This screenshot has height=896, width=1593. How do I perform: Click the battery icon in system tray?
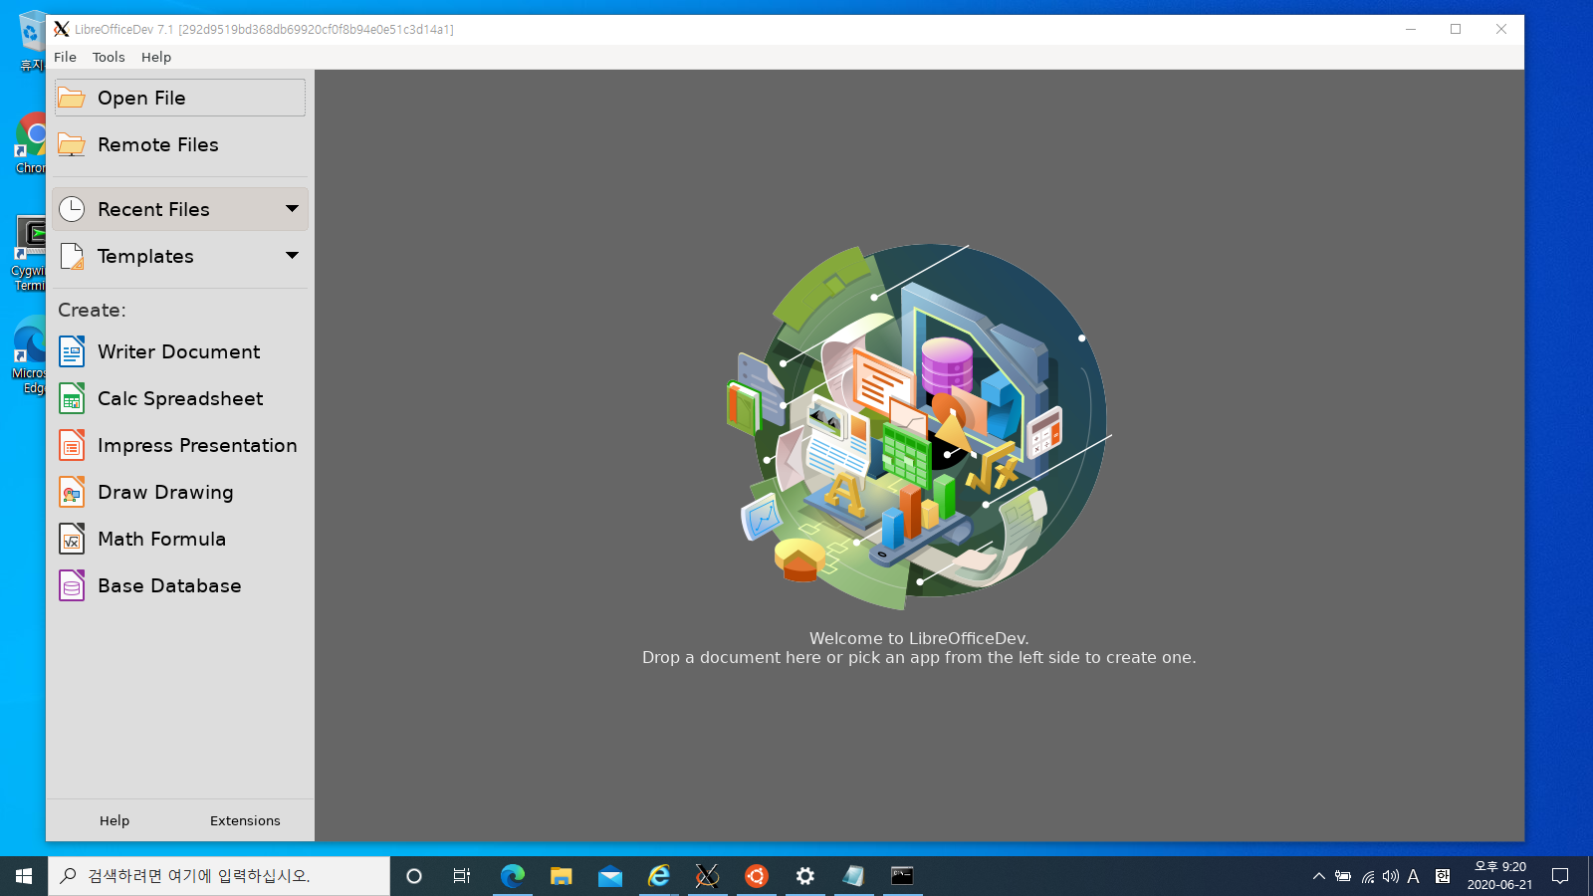[x=1343, y=876]
